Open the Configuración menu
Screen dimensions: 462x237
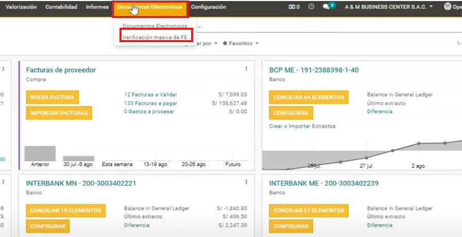(x=208, y=7)
